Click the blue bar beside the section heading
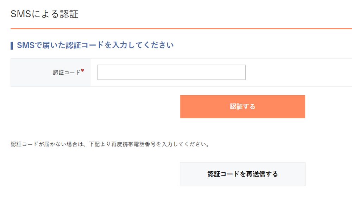The height and width of the screenshot is (199, 352). pos(12,46)
